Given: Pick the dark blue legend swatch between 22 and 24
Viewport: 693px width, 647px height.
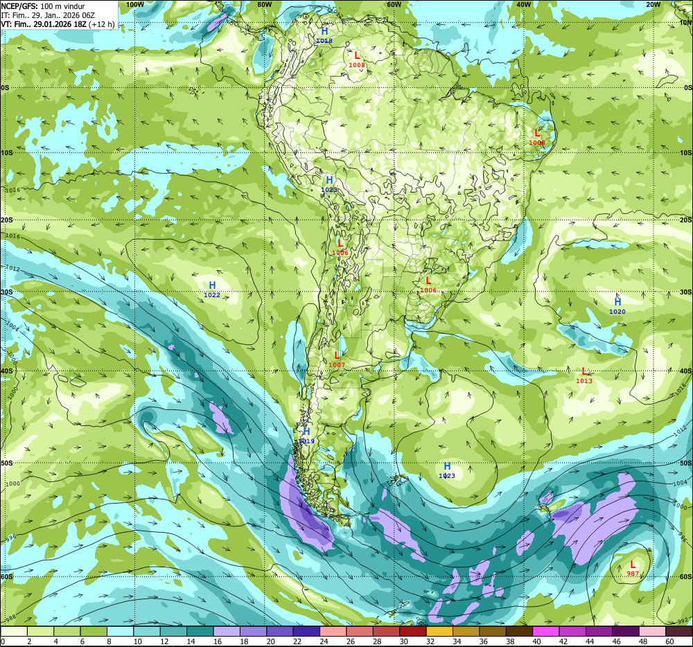Looking at the screenshot, I should (x=307, y=631).
